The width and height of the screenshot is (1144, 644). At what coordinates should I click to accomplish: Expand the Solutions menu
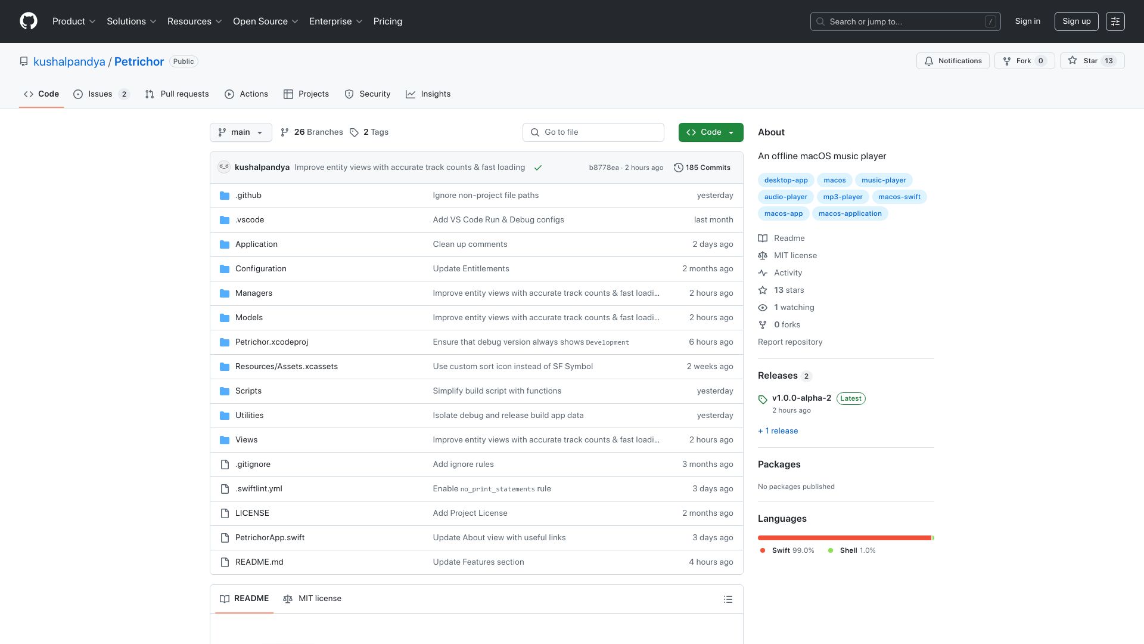[132, 21]
